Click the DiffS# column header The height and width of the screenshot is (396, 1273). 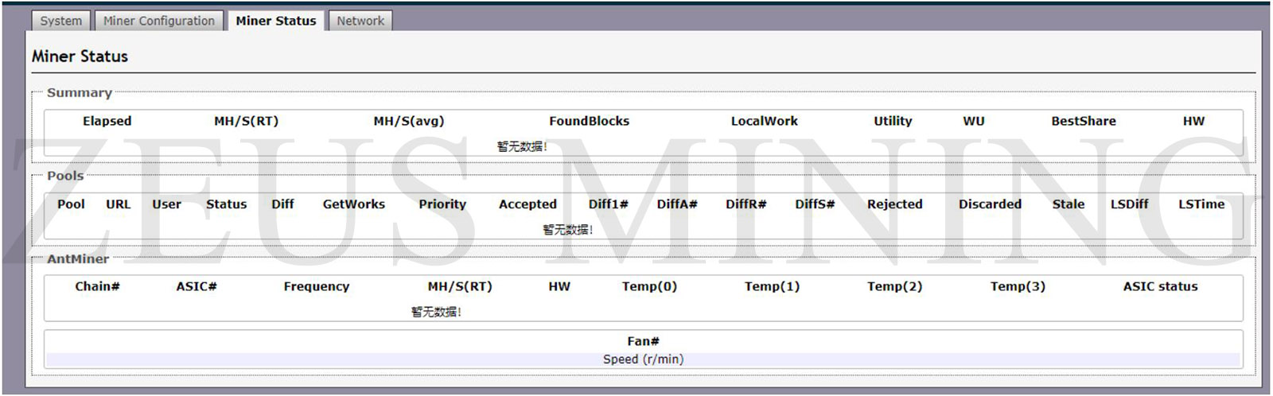815,204
